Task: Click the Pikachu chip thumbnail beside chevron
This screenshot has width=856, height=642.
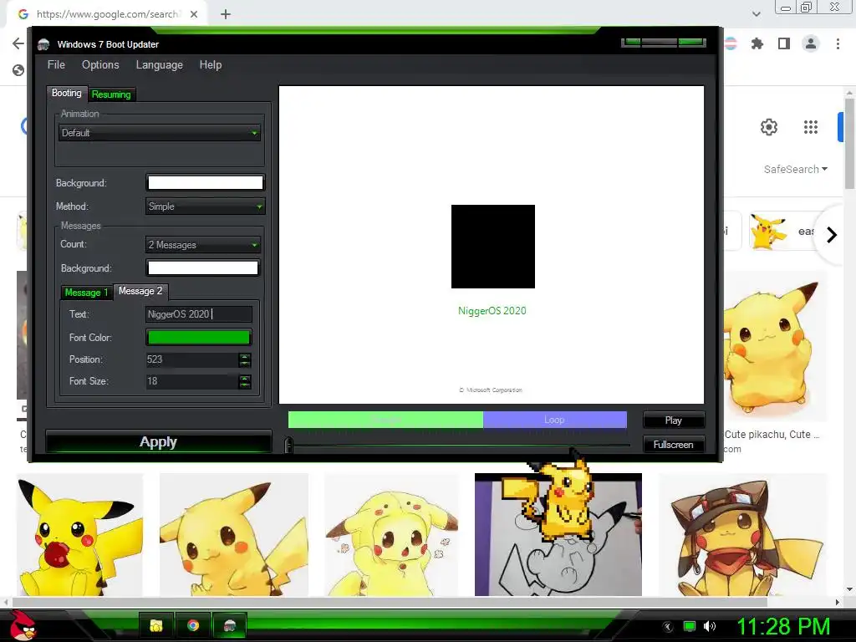Action: pyautogui.click(x=768, y=231)
